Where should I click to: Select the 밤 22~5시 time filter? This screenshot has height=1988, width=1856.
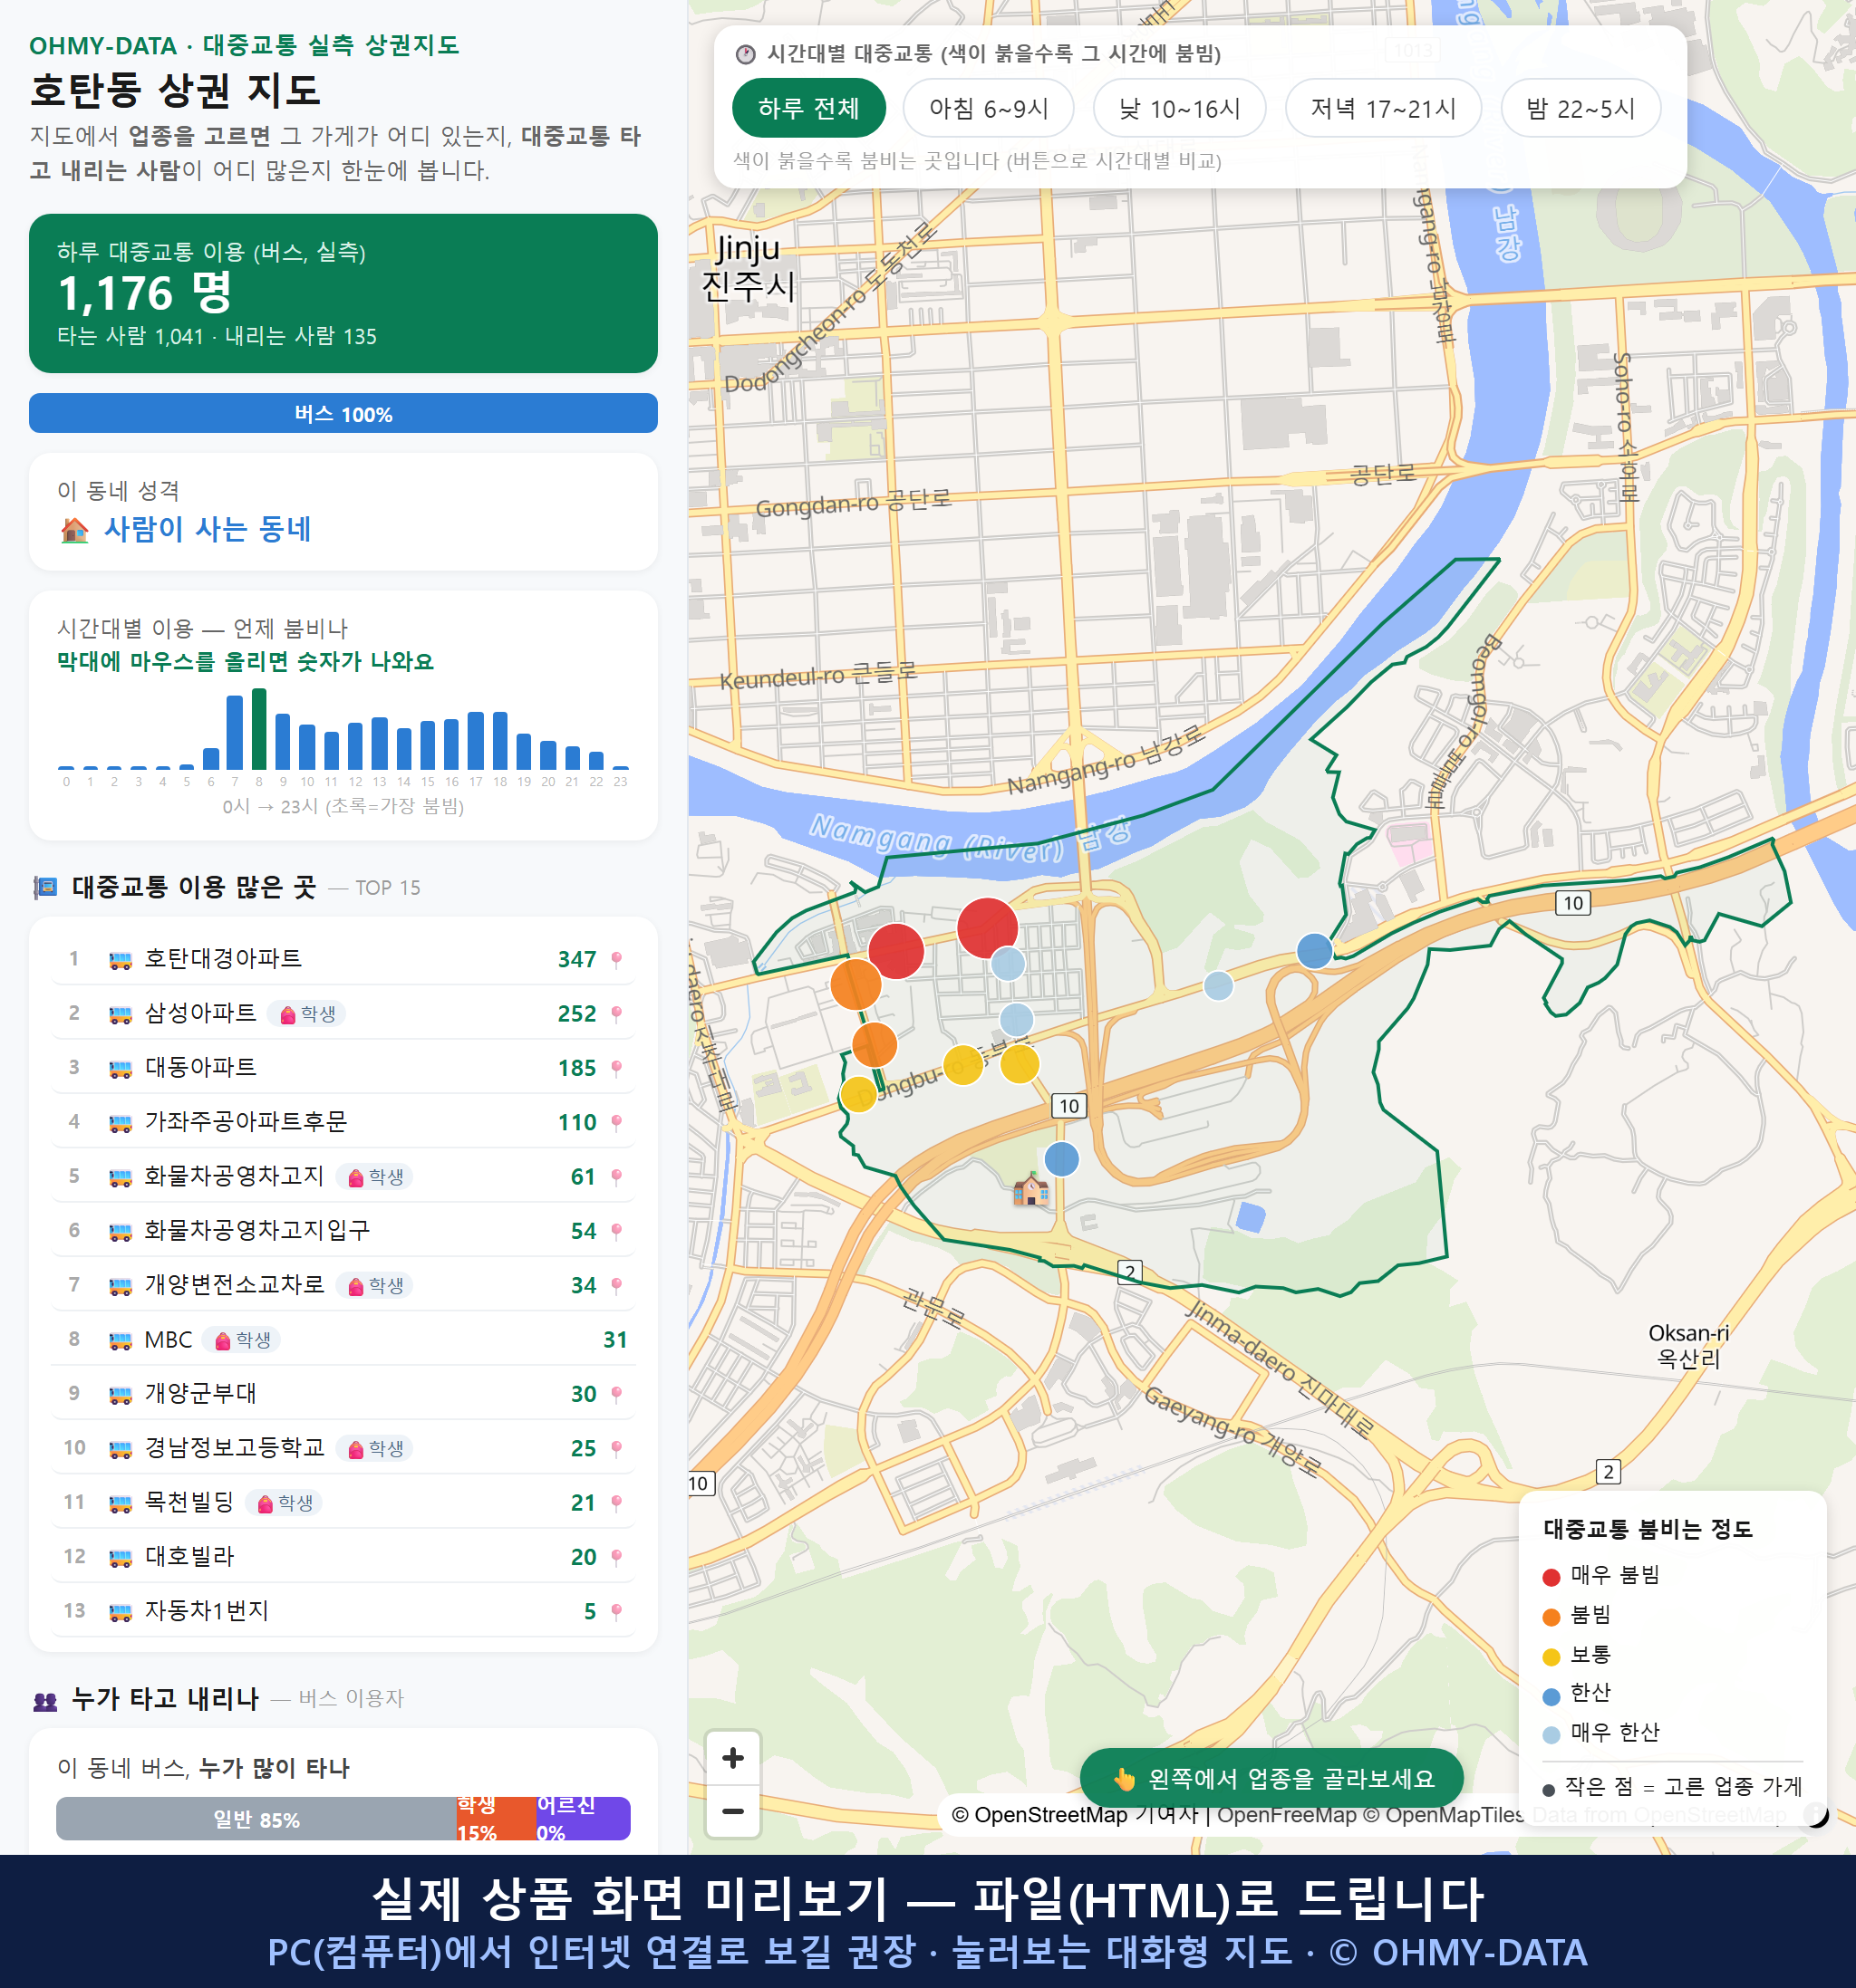click(1580, 108)
